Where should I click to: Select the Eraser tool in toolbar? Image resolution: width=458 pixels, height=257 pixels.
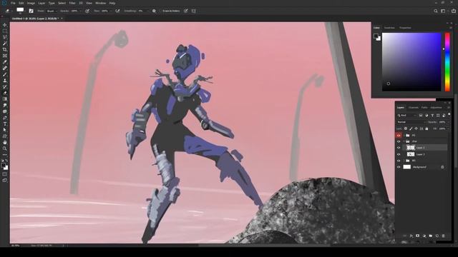(x=5, y=93)
